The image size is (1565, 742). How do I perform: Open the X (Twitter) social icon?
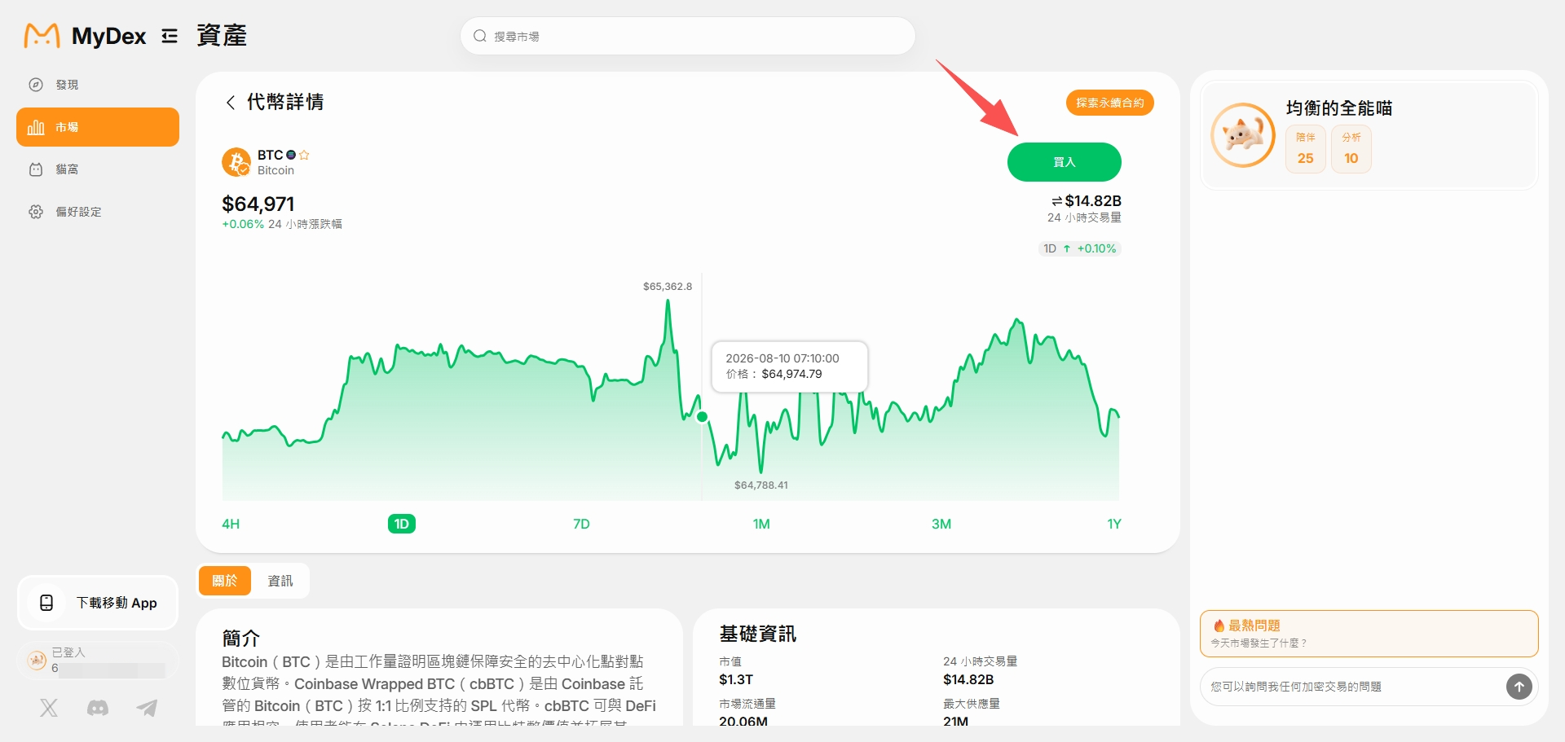49,708
